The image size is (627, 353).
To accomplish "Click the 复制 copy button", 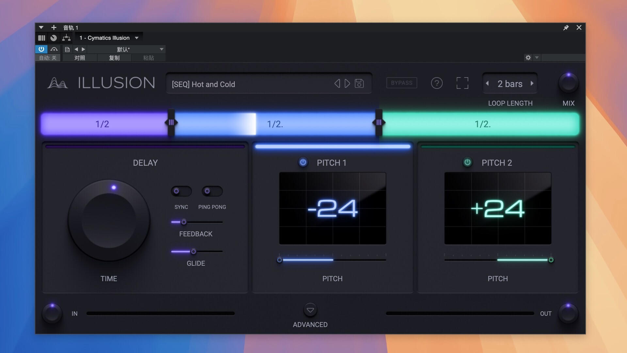I will coord(114,58).
